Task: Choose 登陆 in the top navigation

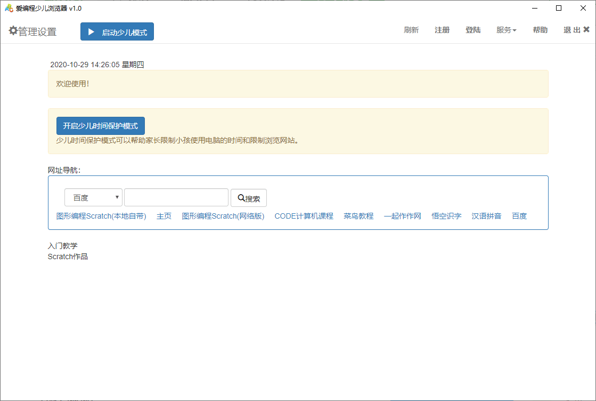Action: click(x=473, y=30)
